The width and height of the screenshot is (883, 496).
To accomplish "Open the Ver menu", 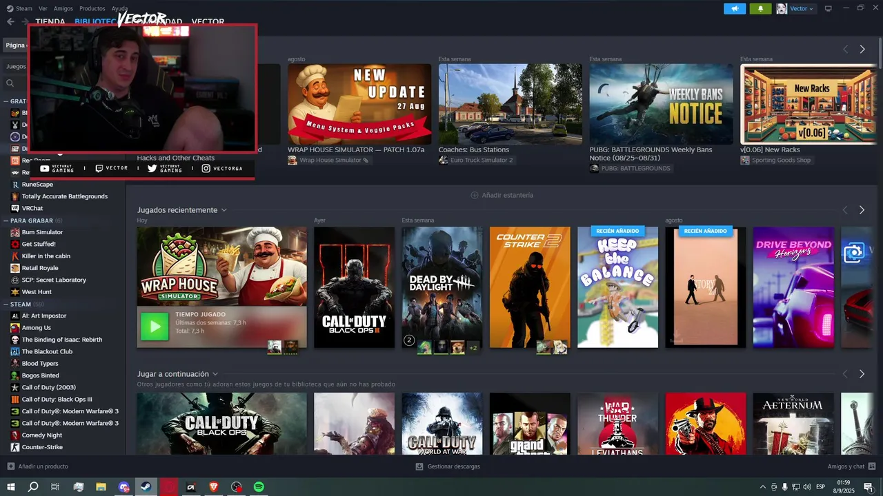I will (x=43, y=8).
